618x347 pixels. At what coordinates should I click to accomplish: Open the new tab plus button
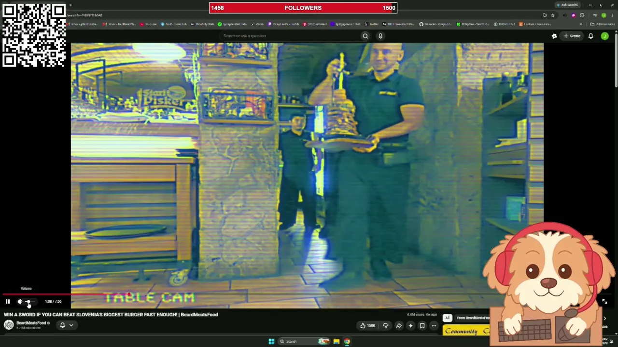(70, 5)
